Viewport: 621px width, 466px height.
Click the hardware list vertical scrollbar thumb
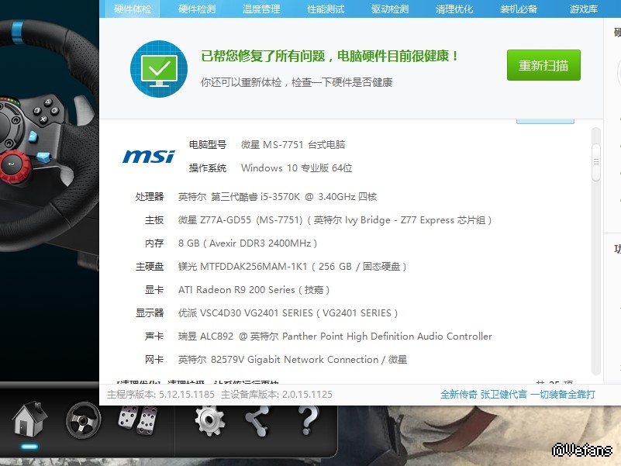[596, 162]
